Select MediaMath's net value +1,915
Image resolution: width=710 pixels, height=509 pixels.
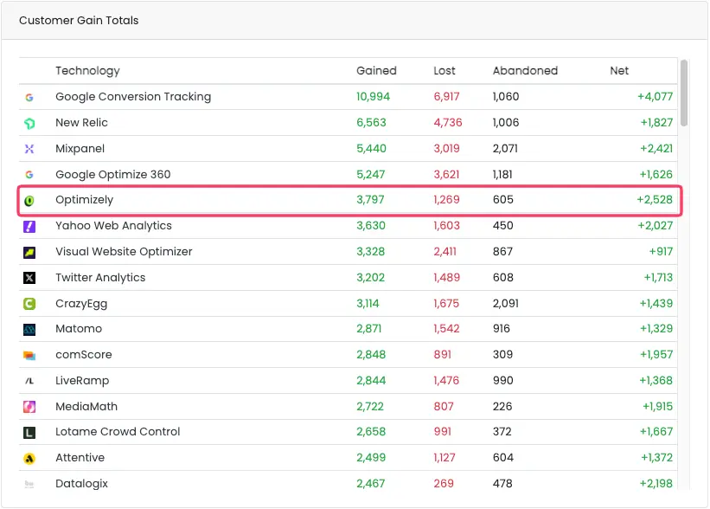point(657,406)
